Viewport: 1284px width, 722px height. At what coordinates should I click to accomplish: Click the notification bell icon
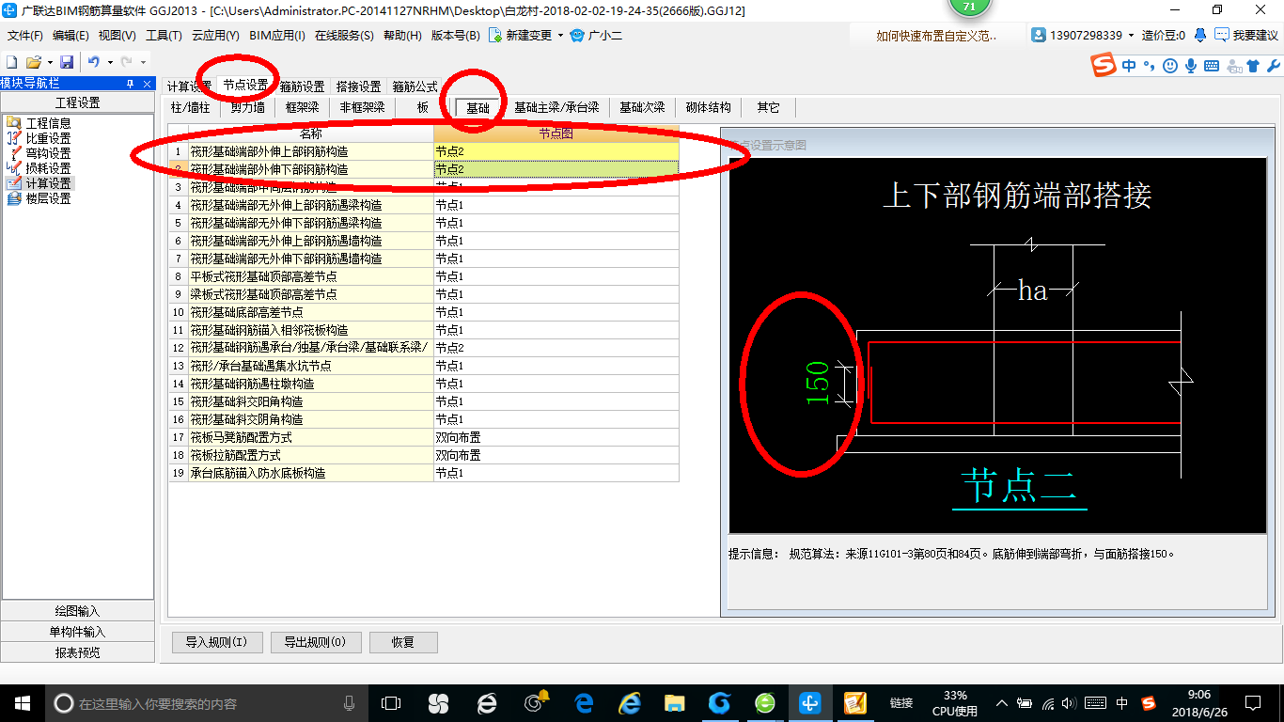pyautogui.click(x=1200, y=35)
